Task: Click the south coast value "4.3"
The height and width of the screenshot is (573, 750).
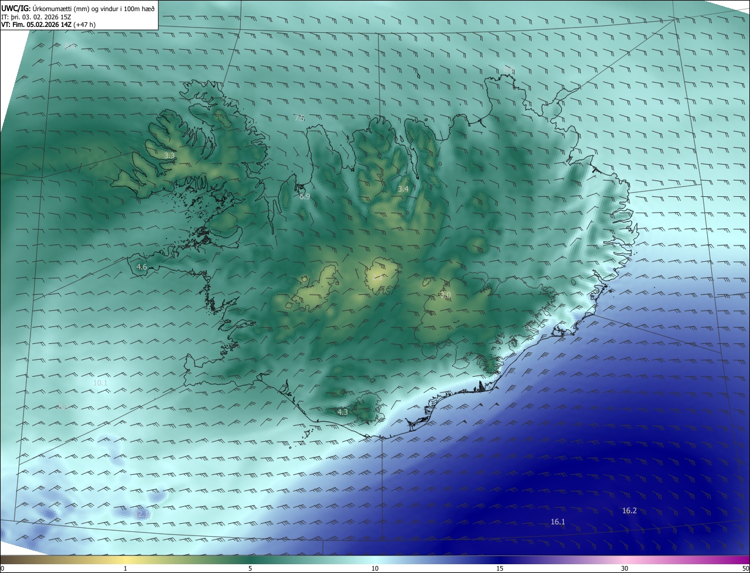Action: tap(343, 412)
